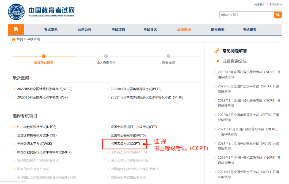This screenshot has width=289, height=184.
Task: Click greyed 国家信息安全水平考试
Action: (x=33, y=169)
